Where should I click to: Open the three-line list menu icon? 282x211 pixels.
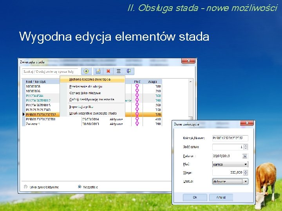coord(119,71)
